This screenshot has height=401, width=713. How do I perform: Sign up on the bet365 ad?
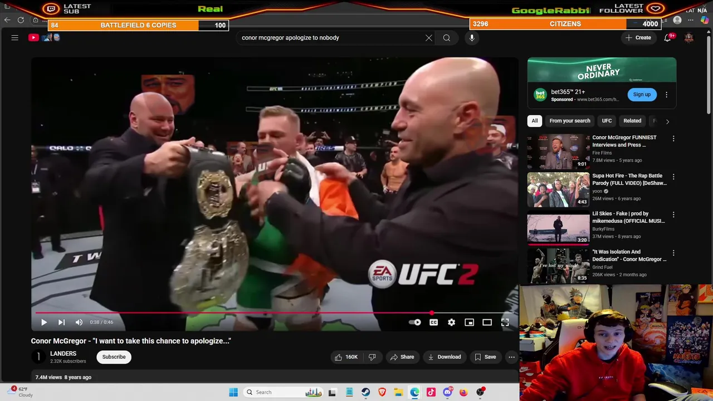coord(642,95)
